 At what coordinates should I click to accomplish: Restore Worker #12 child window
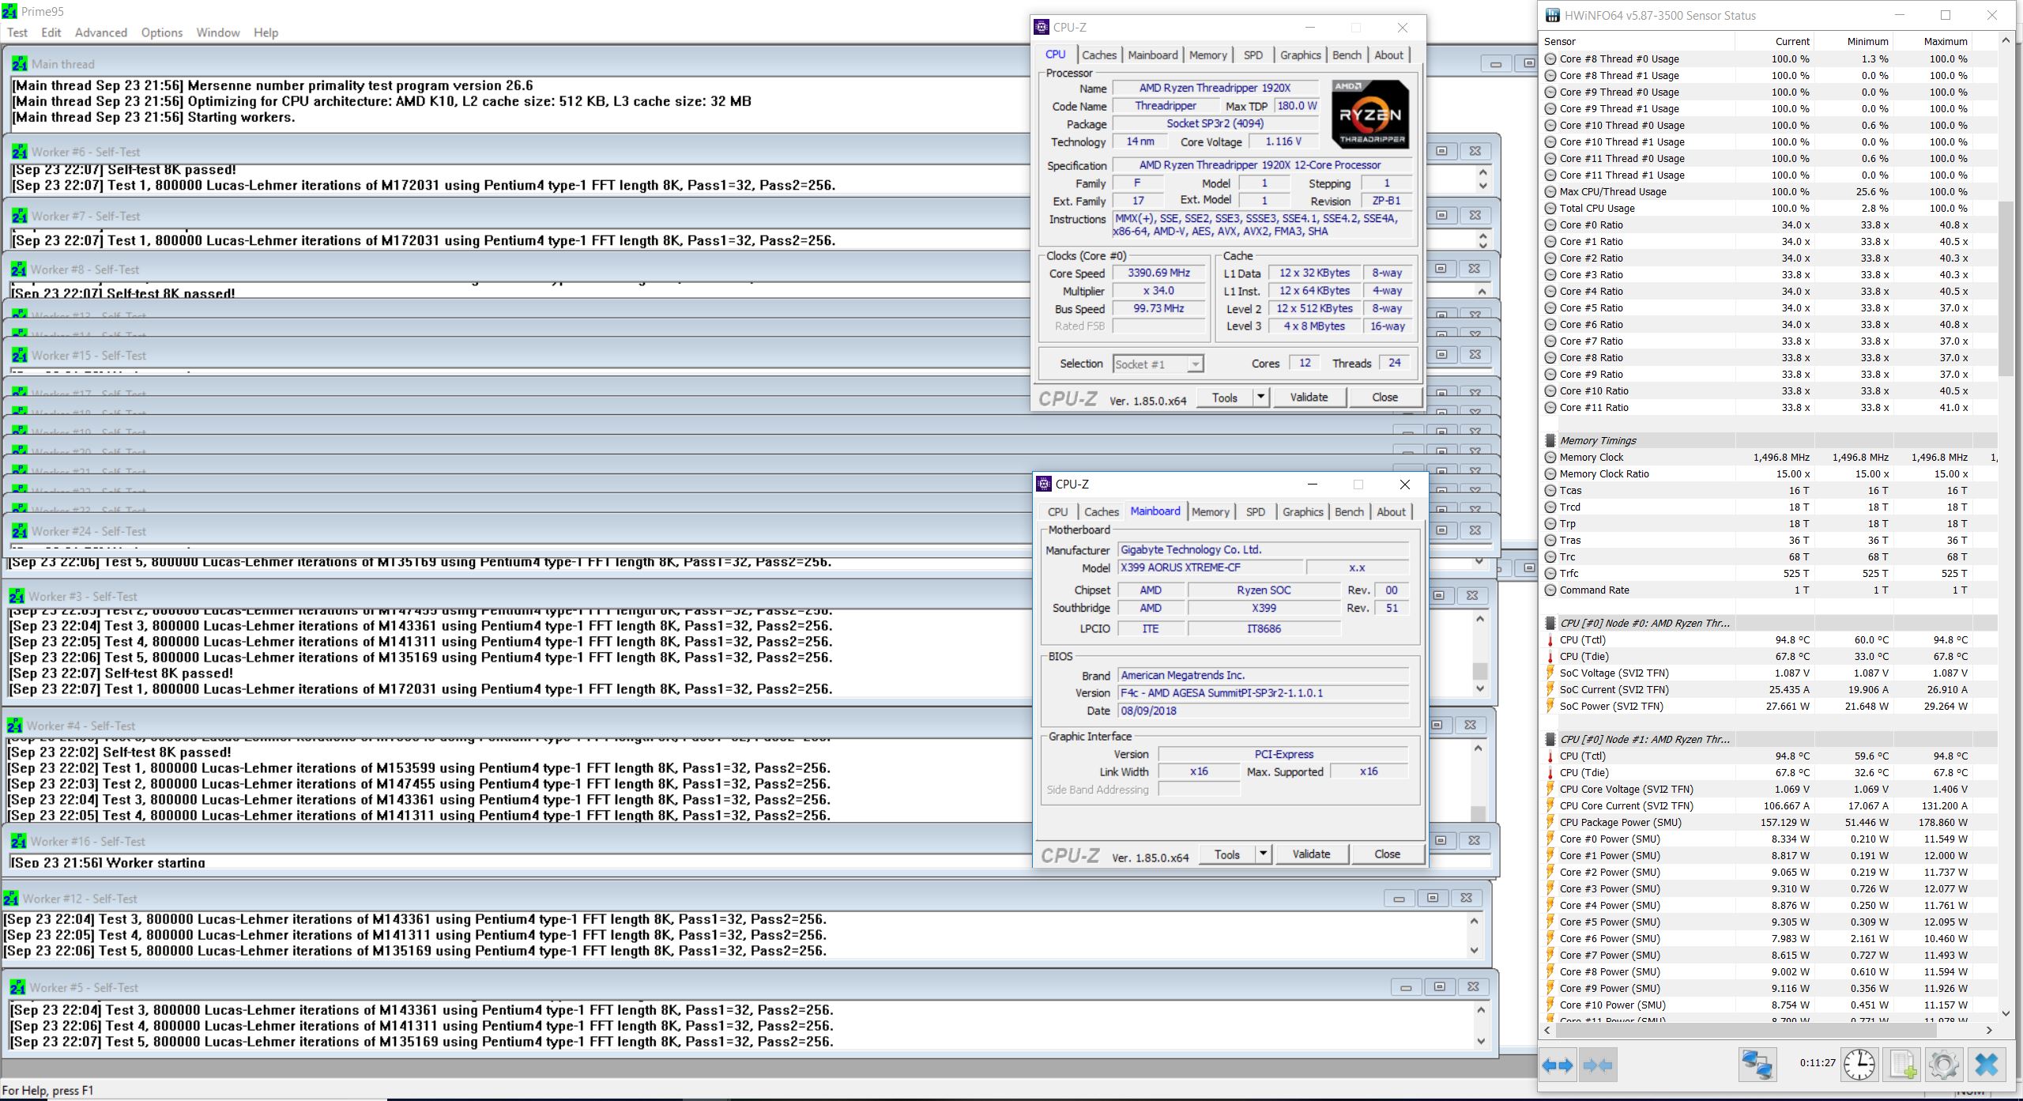pos(1433,898)
